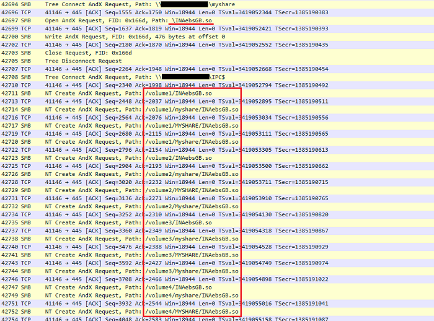This screenshot has height=321, width=434.
Task: Select packet 42722 TCP Seq=2796 row
Action: tap(217, 150)
